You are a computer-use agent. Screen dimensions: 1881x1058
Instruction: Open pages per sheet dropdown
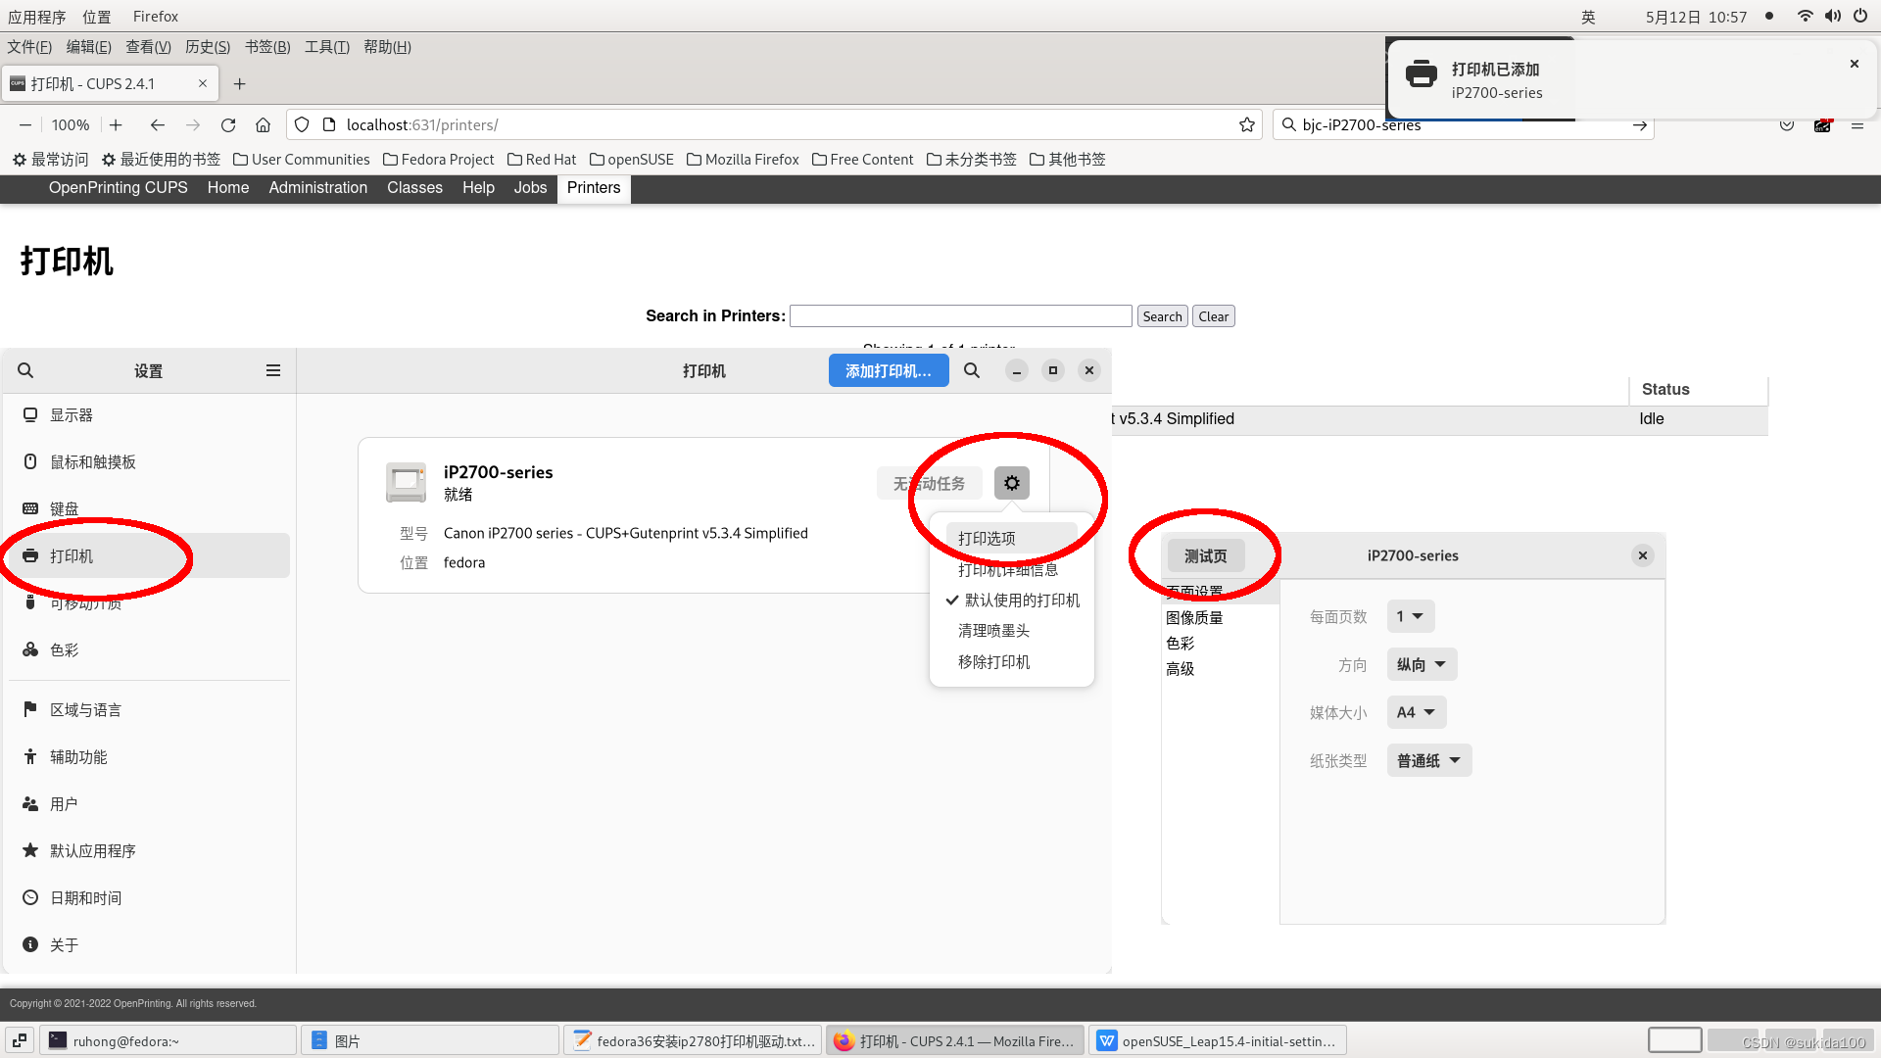click(1411, 616)
